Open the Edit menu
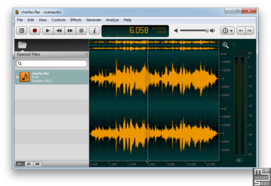Viewport: 271px width, 186px height. [30, 20]
